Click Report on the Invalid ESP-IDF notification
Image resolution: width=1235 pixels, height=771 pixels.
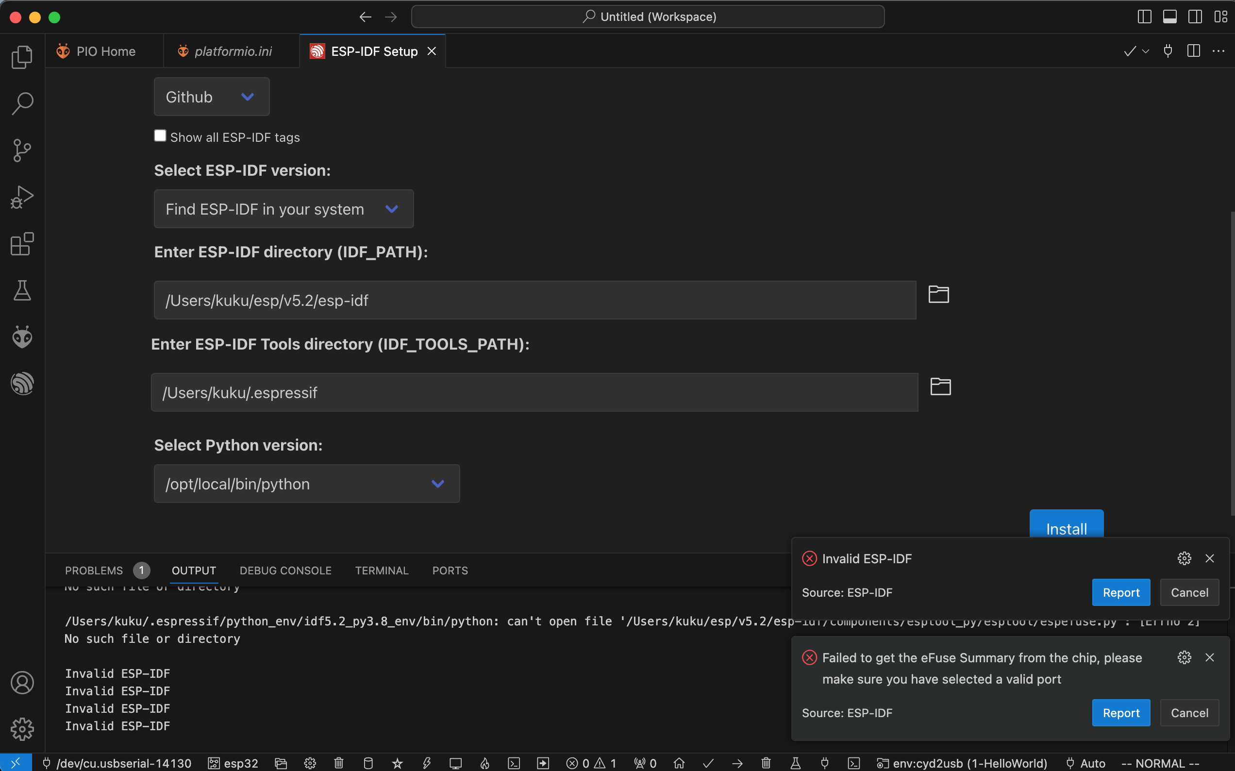[x=1121, y=592]
